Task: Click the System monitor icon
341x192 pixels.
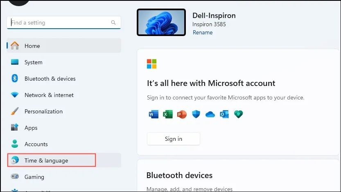Action: tap(15, 62)
